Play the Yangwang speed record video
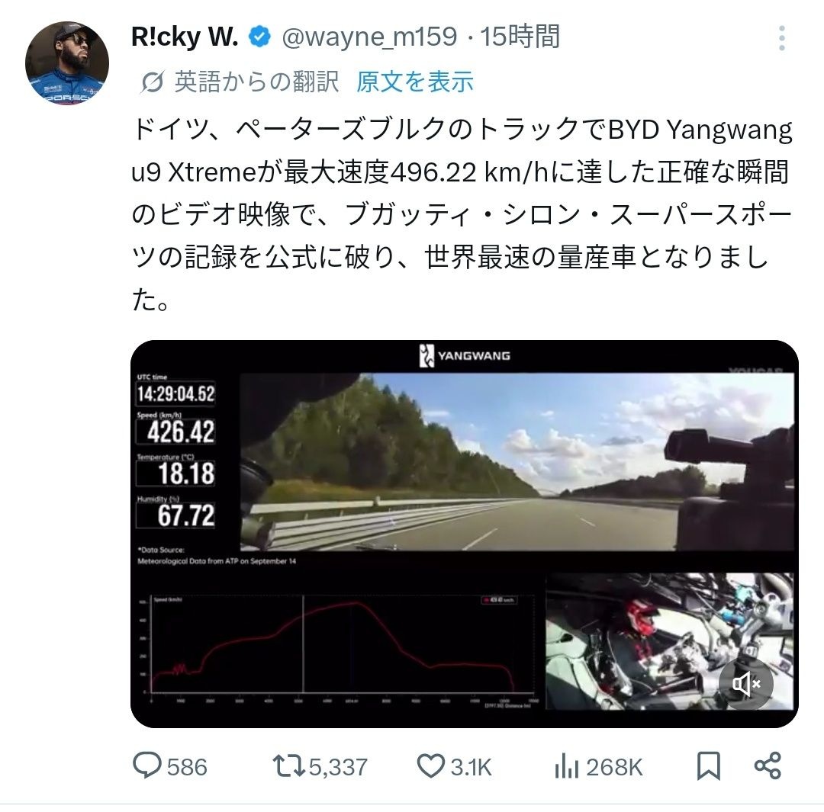Screen dimensions: 824x812 coord(465,534)
